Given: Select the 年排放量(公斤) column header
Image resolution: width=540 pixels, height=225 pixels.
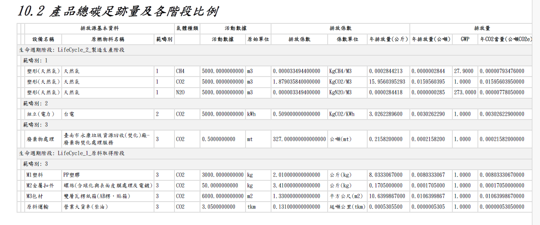Looking at the screenshot, I should (x=389, y=39).
